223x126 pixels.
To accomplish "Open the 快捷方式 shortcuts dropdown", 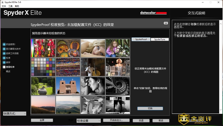I will pyautogui.click(x=14, y=113).
